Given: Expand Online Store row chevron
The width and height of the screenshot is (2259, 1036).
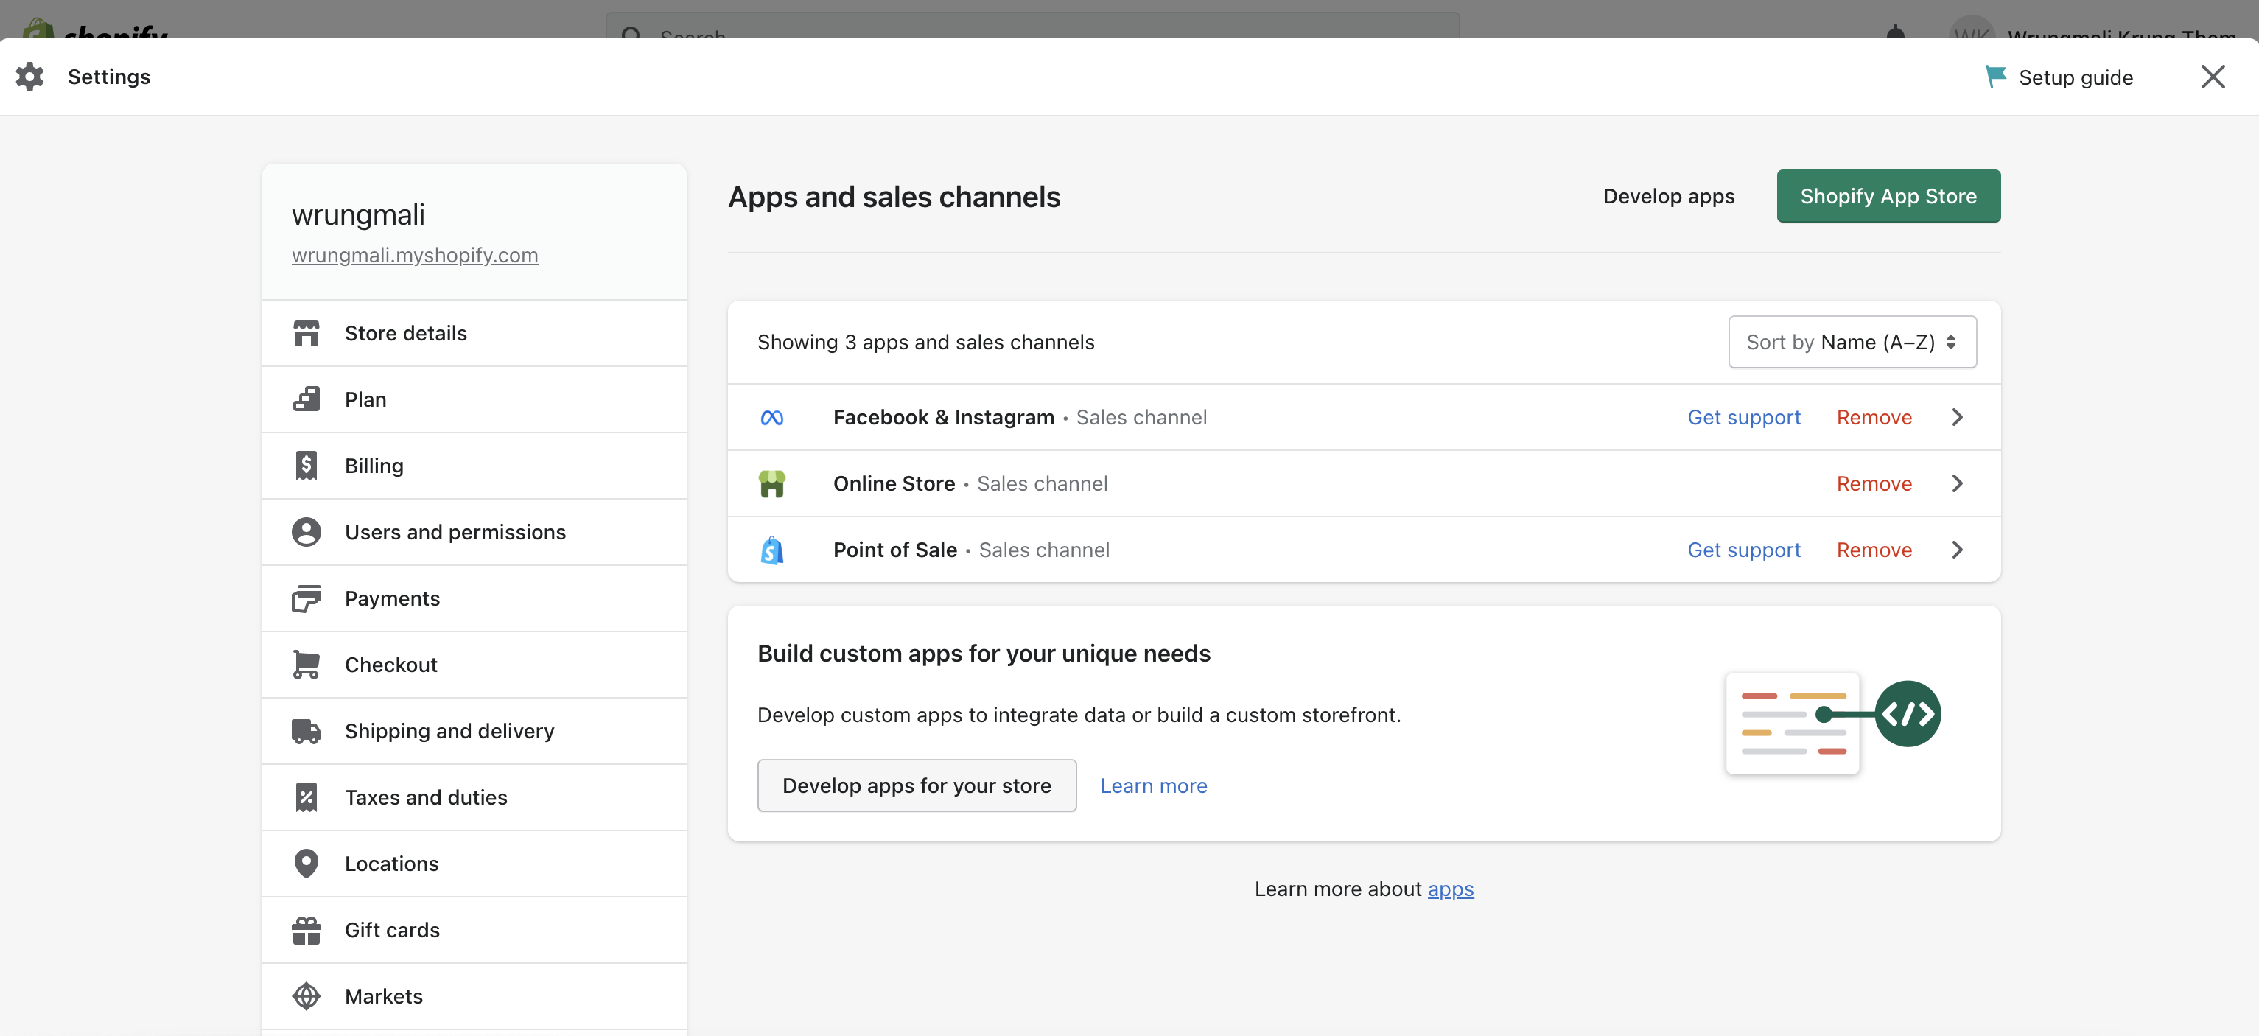Looking at the screenshot, I should coord(1958,483).
